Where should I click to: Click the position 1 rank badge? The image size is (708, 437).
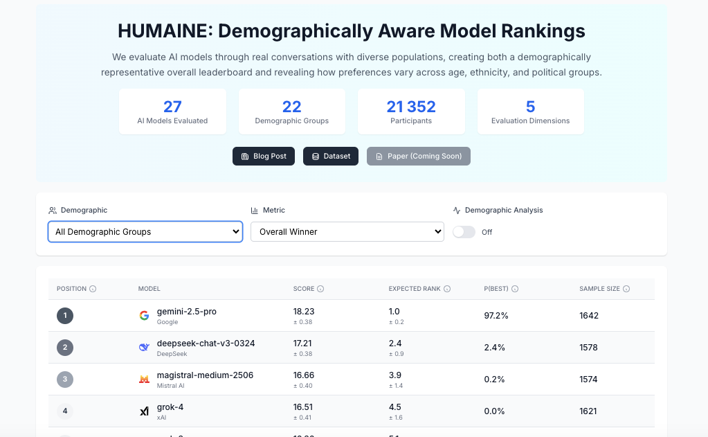click(65, 315)
